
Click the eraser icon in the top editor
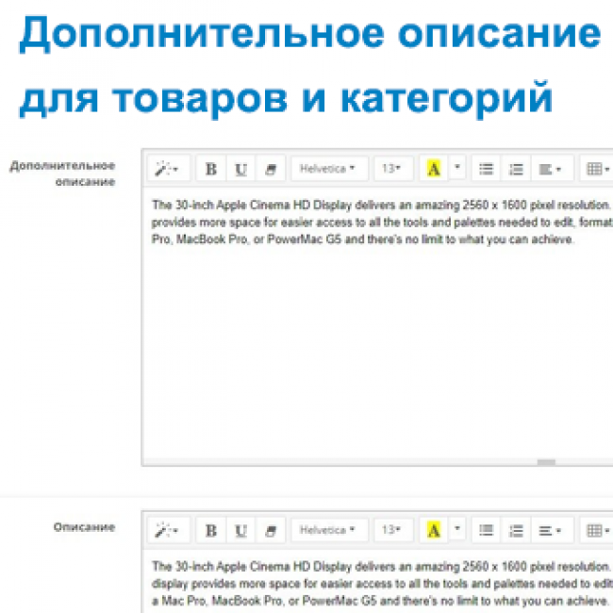[x=271, y=169]
